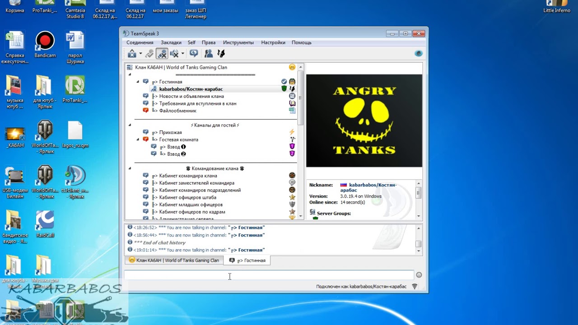Open the Закладки menu

coord(171,42)
